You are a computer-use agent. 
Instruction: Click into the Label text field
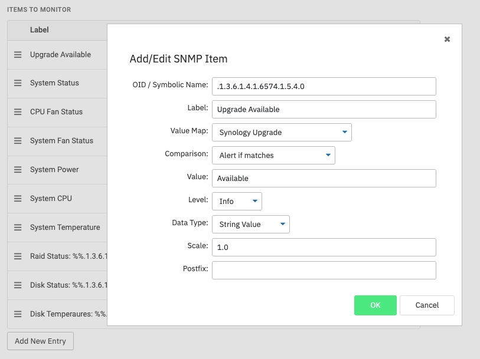(x=324, y=110)
